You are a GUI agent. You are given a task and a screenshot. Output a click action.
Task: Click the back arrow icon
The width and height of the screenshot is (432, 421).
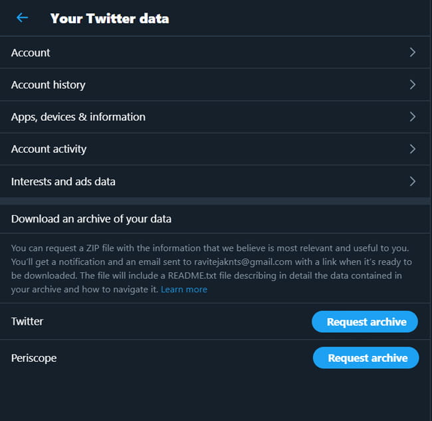click(x=22, y=18)
